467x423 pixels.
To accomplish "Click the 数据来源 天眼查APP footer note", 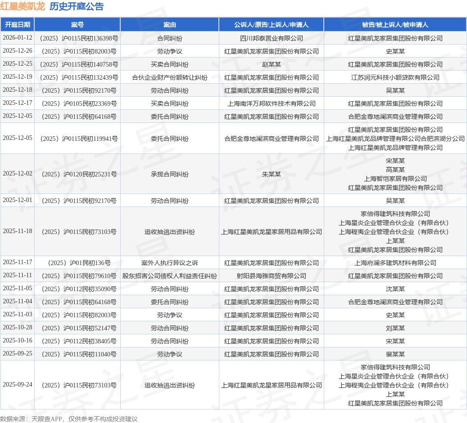I will tap(68, 419).
